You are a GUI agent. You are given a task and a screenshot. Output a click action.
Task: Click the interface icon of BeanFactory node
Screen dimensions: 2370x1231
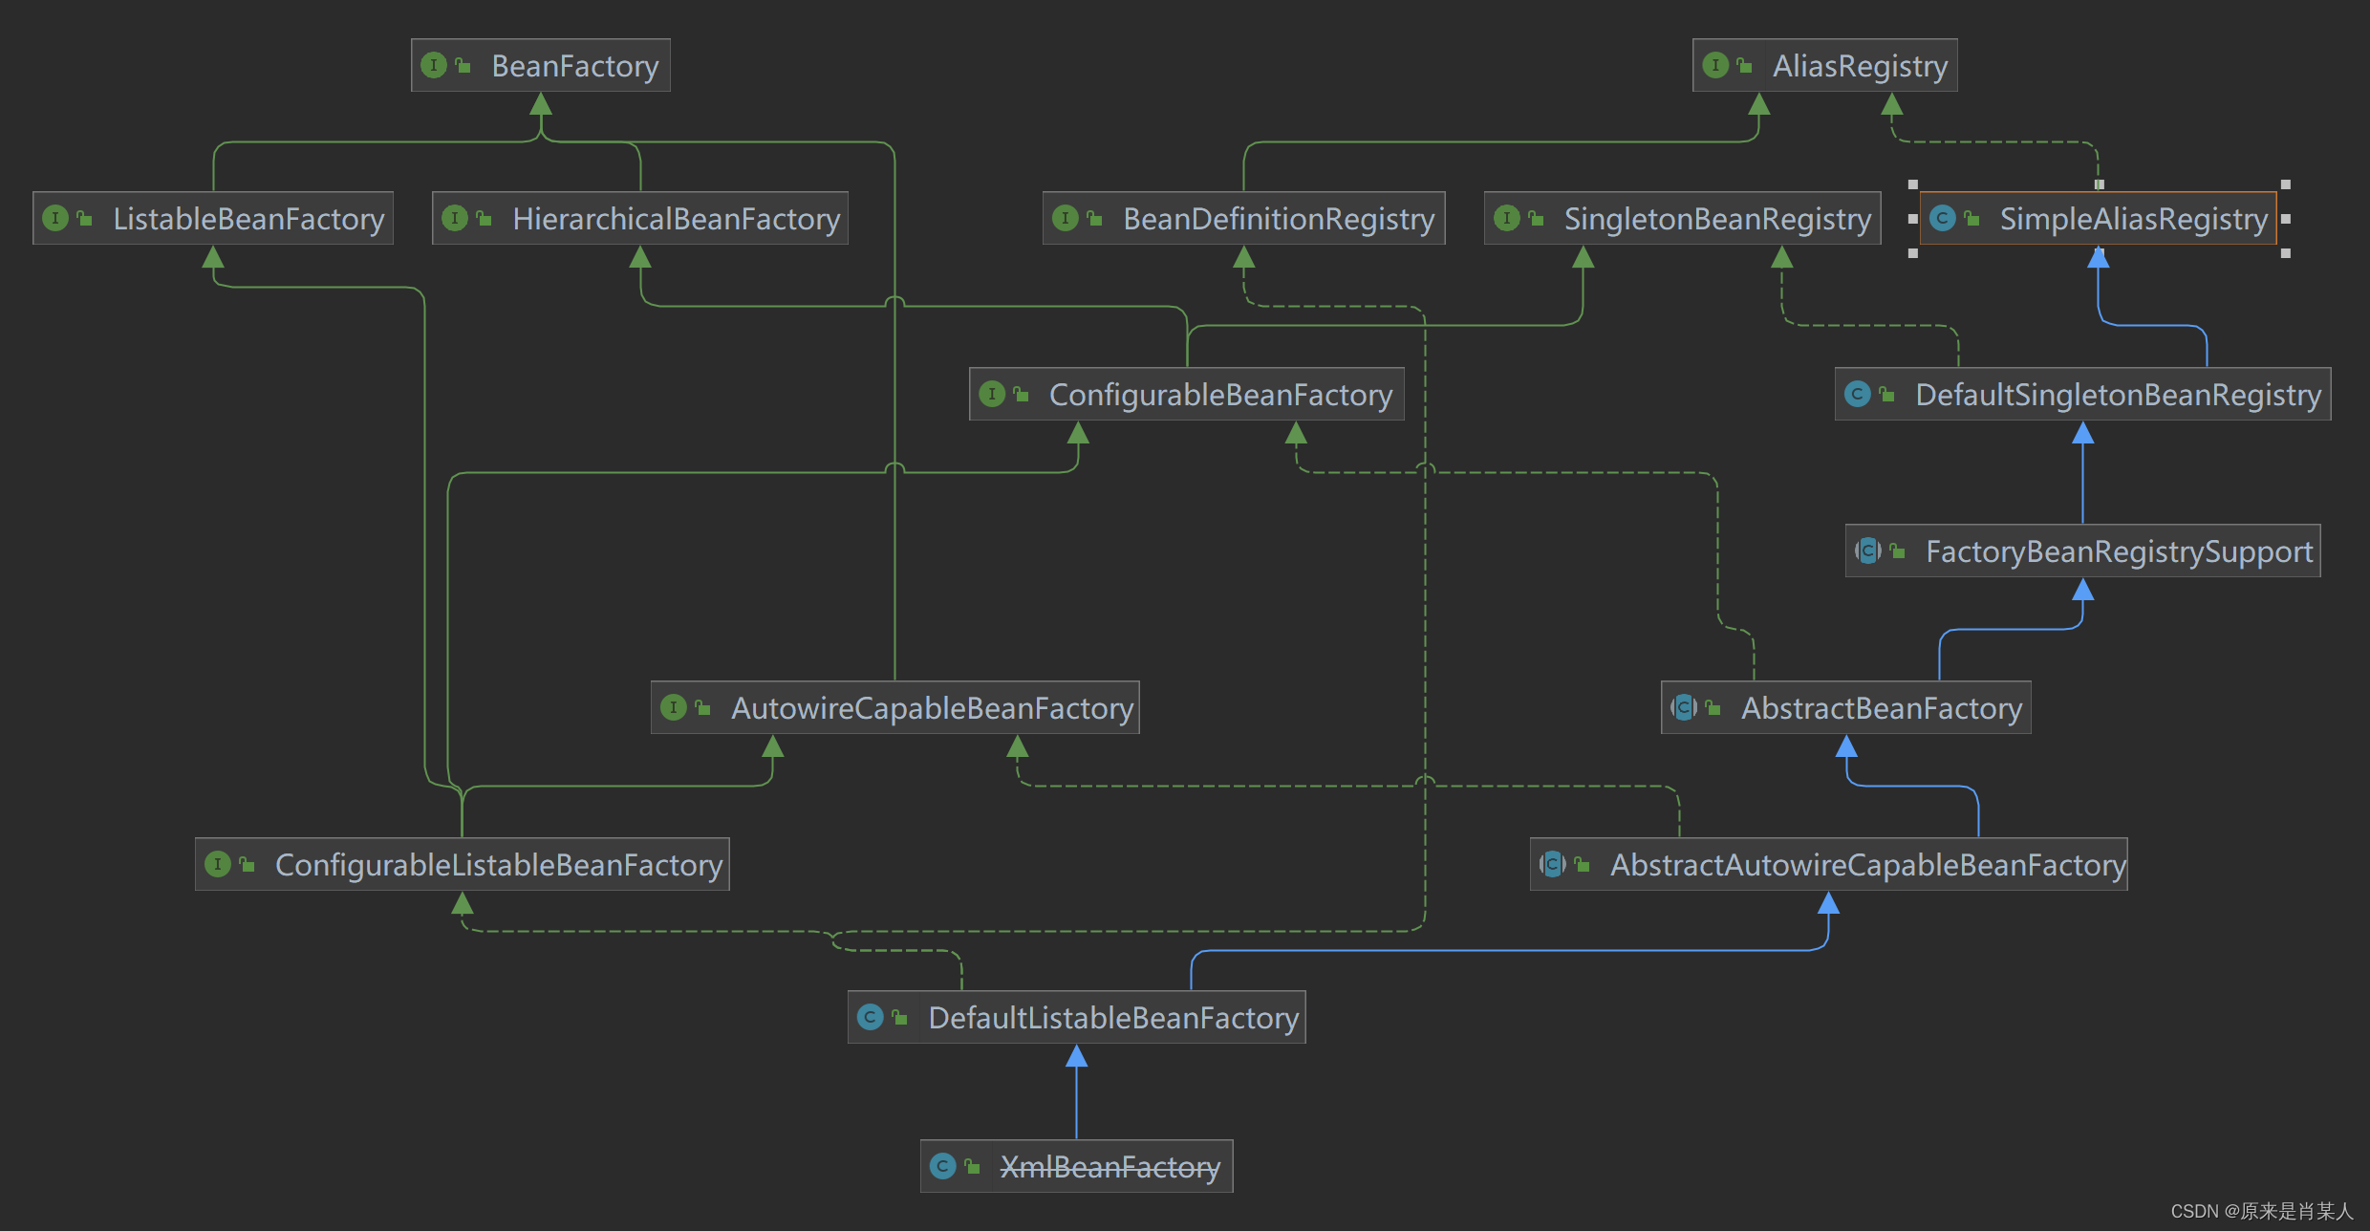click(434, 66)
